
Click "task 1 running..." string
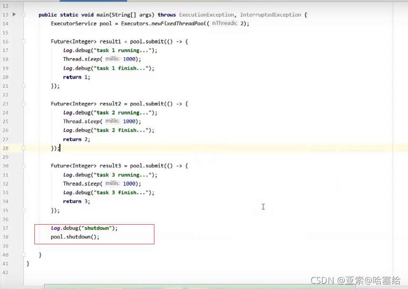coord(122,50)
